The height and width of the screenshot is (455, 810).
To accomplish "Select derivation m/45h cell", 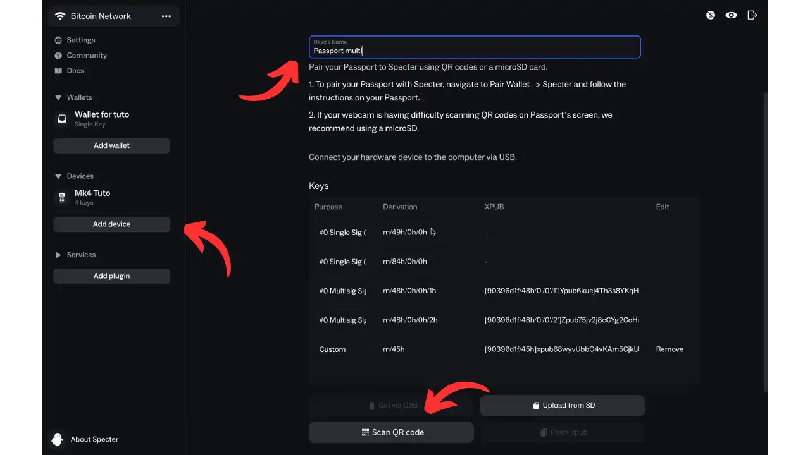I will [x=394, y=349].
